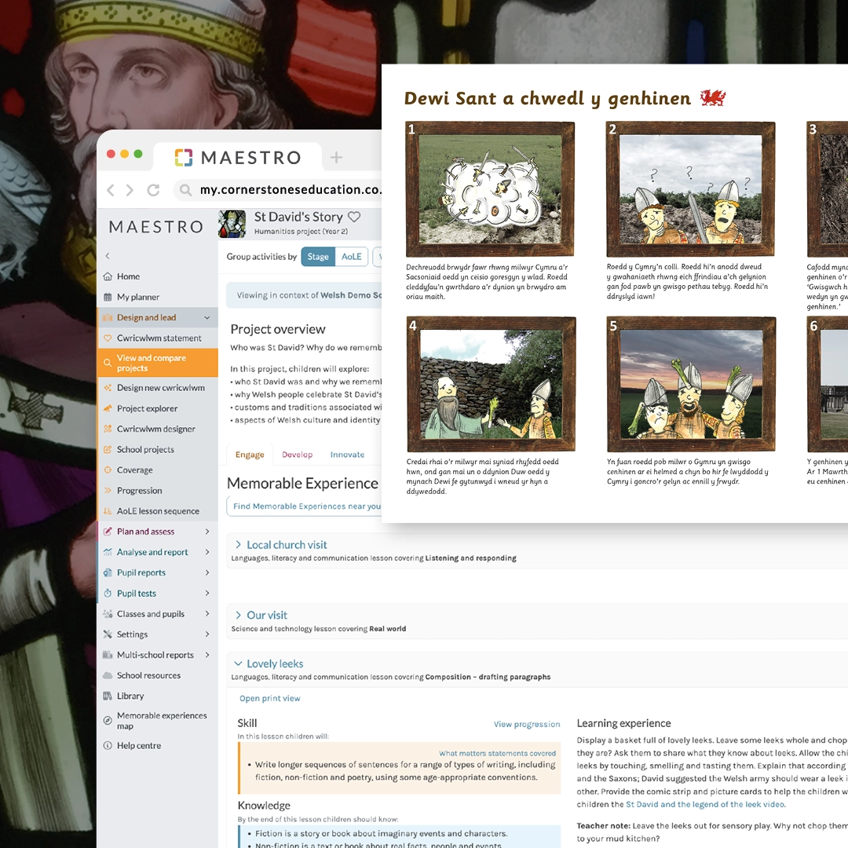Click the Analyse and report chart icon

[108, 552]
